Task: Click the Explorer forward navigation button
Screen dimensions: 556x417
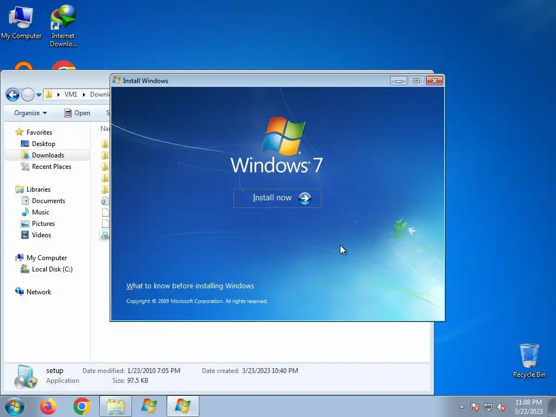Action: [x=28, y=94]
